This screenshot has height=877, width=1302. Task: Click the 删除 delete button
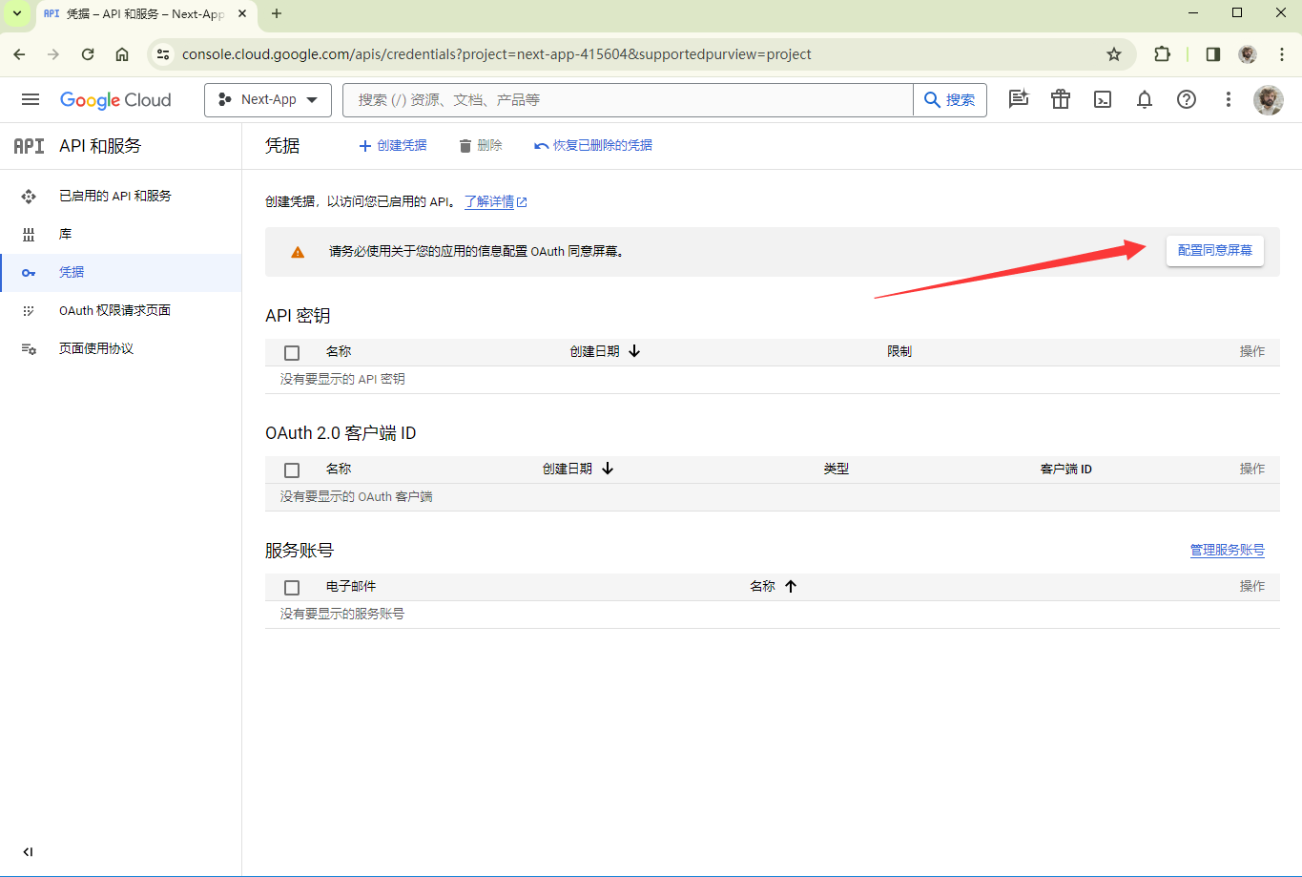(481, 145)
